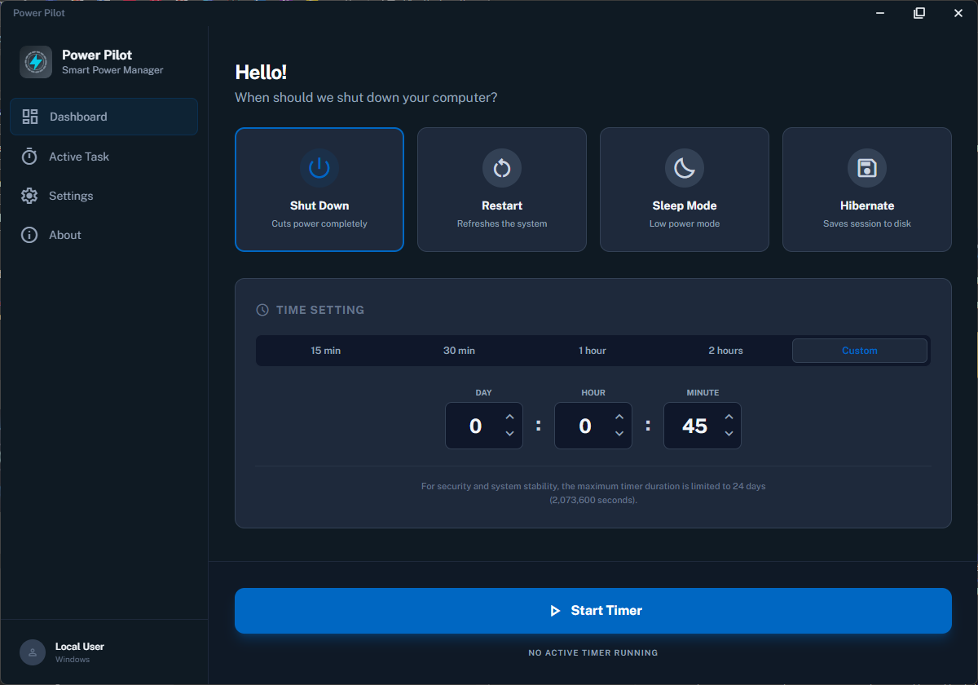
Task: Click the "NO ACTIVE TIMER RUNNING" status text
Action: coord(593,653)
